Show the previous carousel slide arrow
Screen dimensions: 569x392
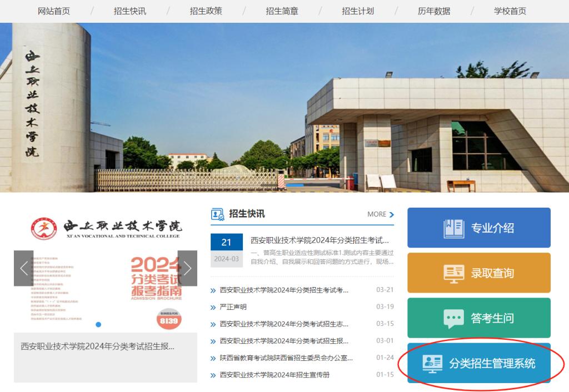pos(23,268)
